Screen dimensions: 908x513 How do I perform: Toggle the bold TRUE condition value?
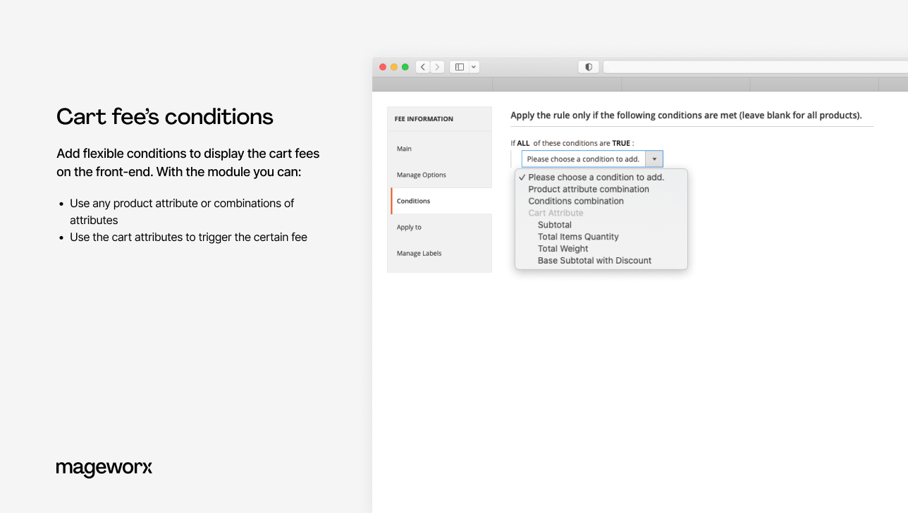620,142
